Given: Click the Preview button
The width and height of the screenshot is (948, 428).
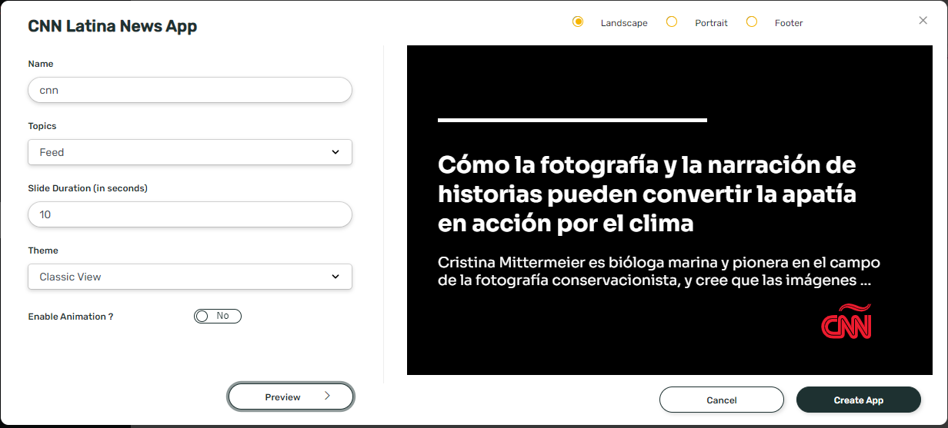Looking at the screenshot, I should pyautogui.click(x=291, y=396).
